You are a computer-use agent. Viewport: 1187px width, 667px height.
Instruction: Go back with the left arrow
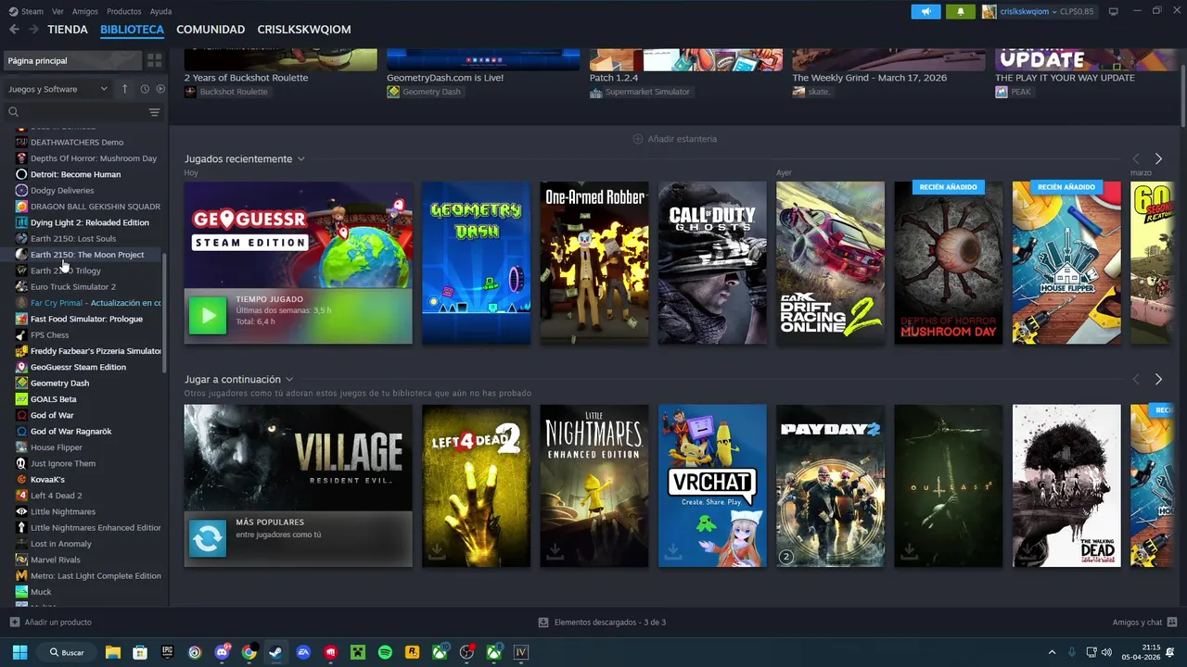tap(14, 30)
